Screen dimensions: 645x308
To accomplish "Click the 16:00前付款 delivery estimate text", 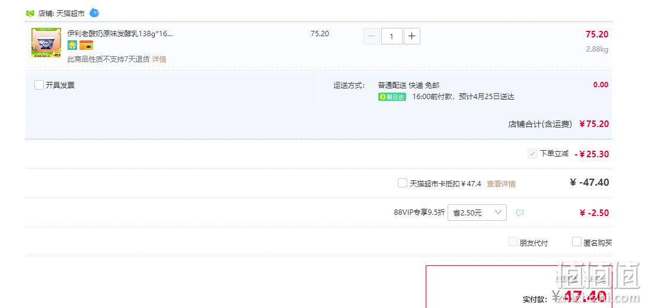I will point(463,97).
